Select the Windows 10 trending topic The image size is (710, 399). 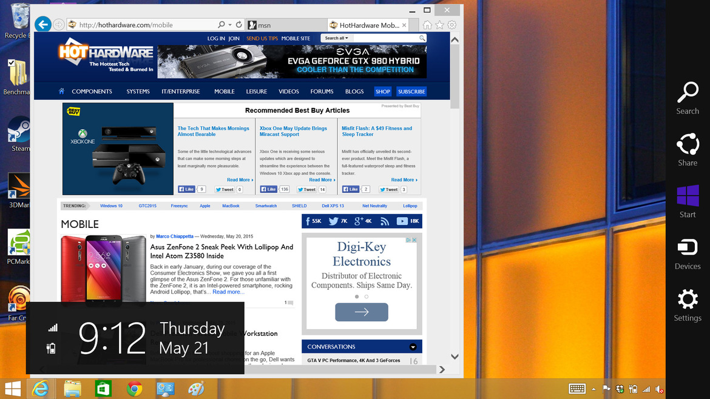click(111, 206)
